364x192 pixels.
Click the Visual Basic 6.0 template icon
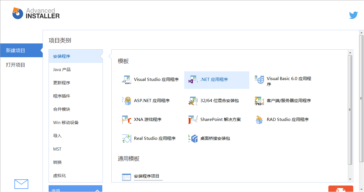(x=259, y=80)
